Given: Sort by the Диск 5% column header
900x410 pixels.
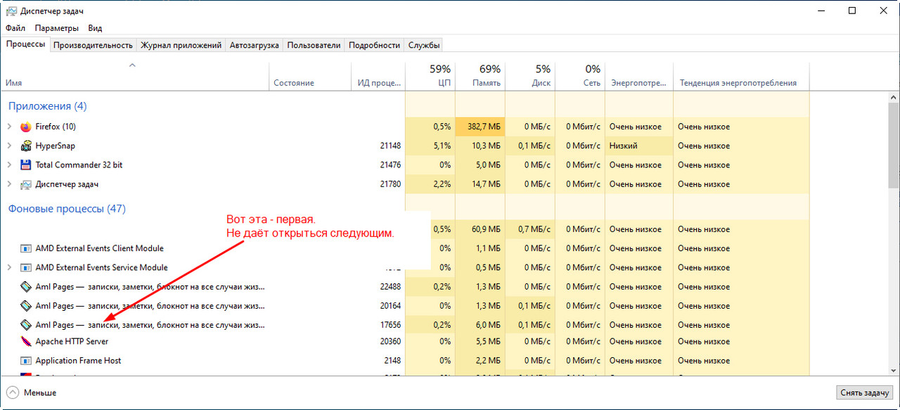Looking at the screenshot, I should (530, 76).
